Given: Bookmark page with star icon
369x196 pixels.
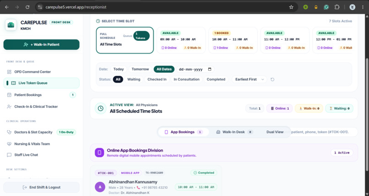Looking at the screenshot, I should pos(291,7).
